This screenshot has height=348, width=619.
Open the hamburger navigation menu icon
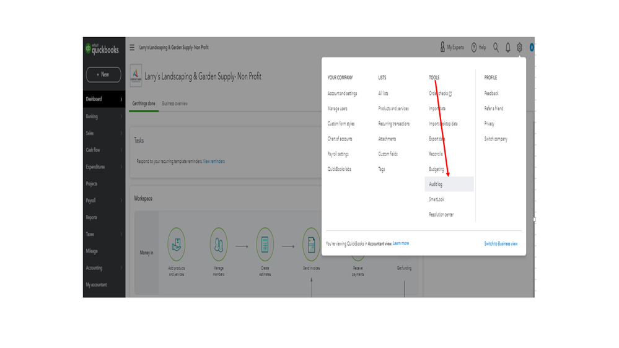(x=132, y=47)
